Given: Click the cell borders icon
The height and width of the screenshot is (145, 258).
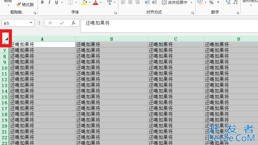Looking at the screenshot, I should tap(70, 2).
